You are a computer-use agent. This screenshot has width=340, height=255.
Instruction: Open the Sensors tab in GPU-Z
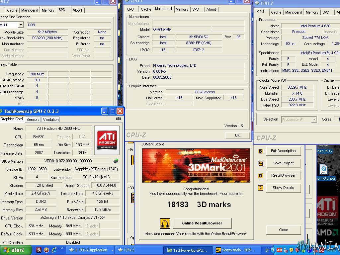[x=33, y=120]
